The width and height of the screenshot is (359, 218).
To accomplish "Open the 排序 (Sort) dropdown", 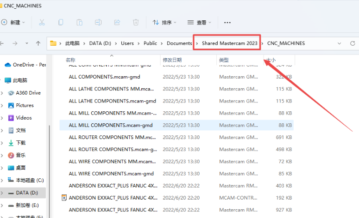I will pyautogui.click(x=163, y=22).
